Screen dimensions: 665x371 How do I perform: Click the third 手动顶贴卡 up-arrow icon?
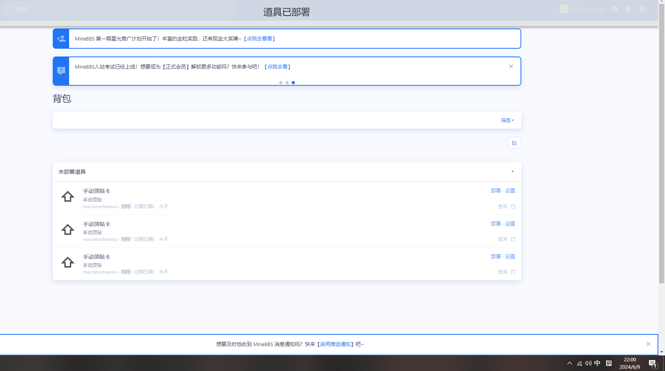coord(68,263)
